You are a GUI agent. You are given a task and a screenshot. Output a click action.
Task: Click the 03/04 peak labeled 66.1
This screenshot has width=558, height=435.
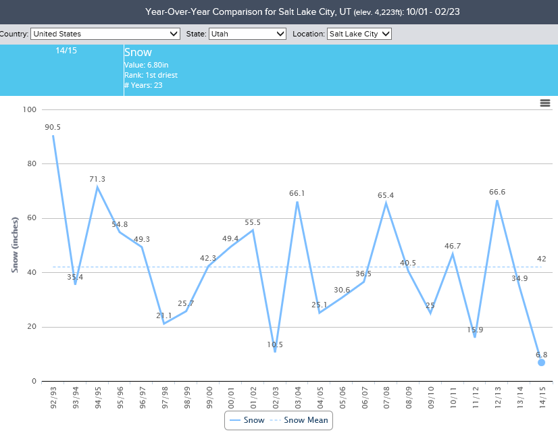click(297, 201)
